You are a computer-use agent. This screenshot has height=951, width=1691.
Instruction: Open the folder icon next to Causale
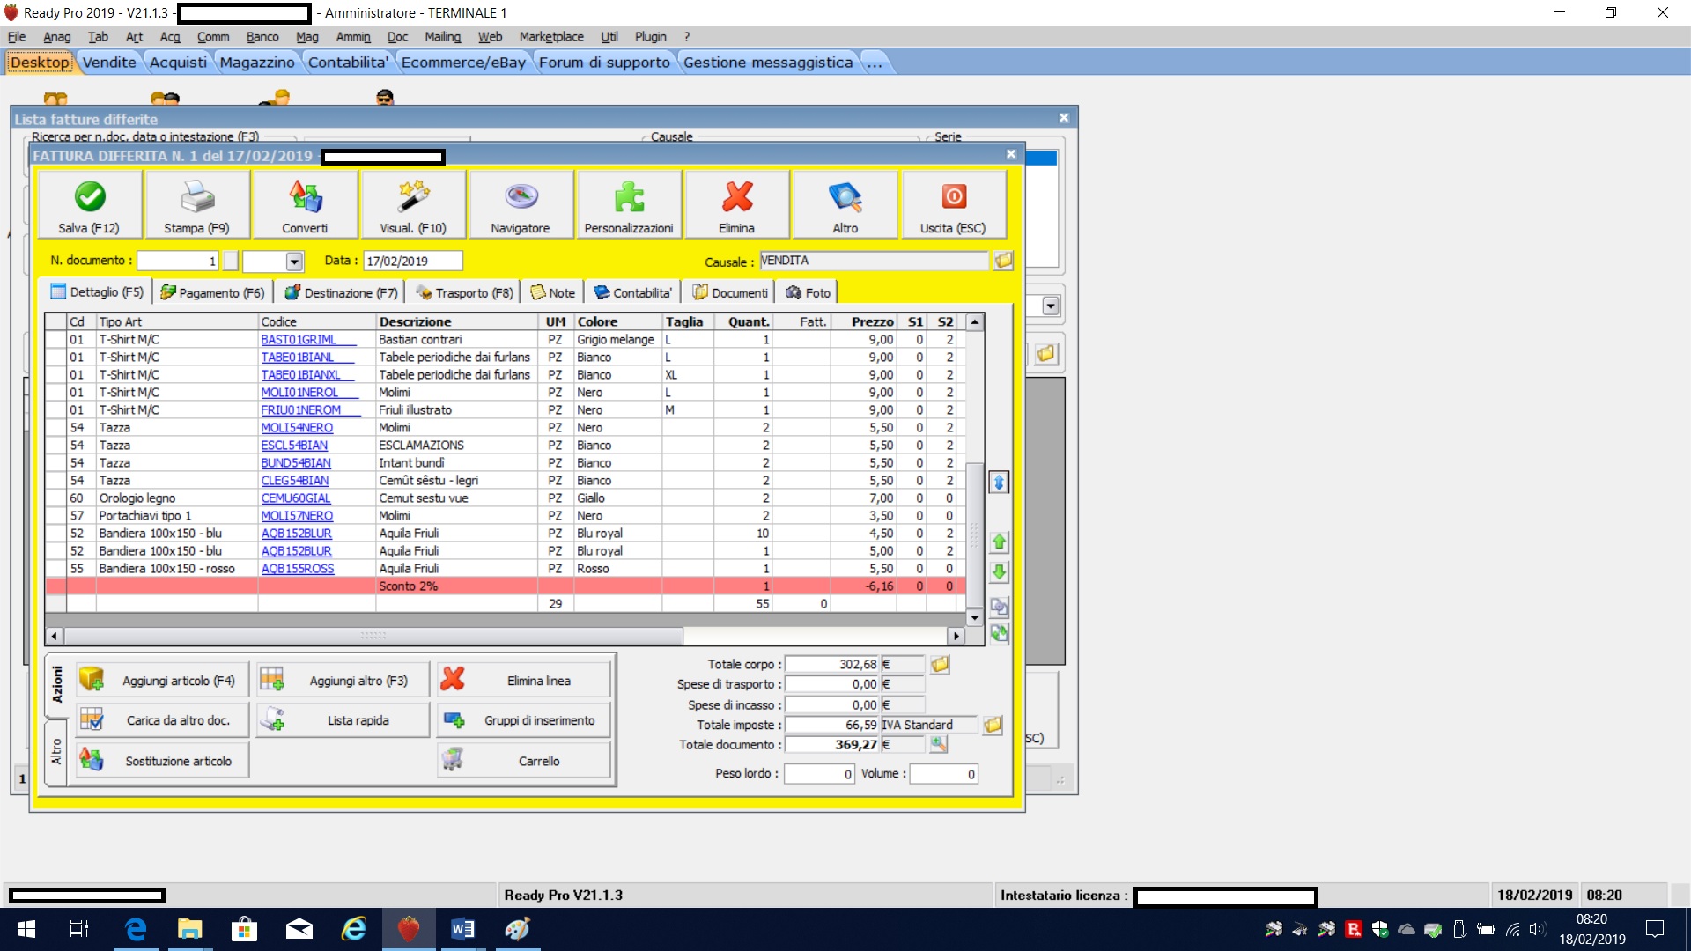tap(1003, 261)
